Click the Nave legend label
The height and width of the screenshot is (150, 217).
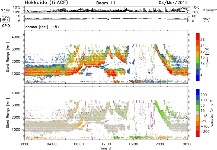206,19
